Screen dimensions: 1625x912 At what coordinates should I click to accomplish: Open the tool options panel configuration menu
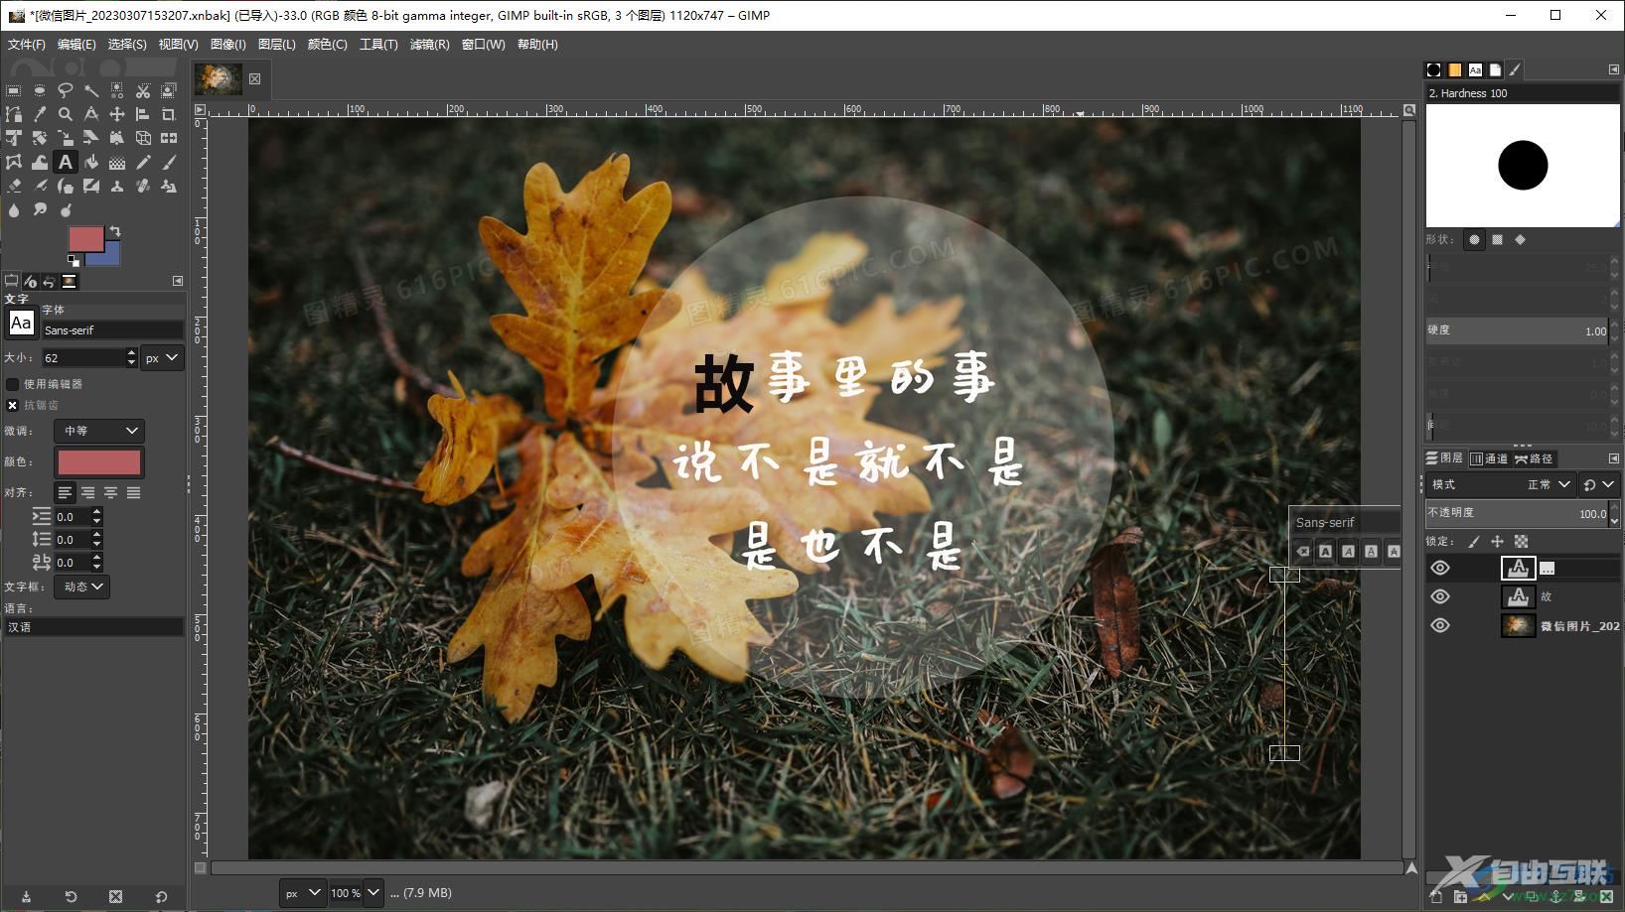(178, 281)
